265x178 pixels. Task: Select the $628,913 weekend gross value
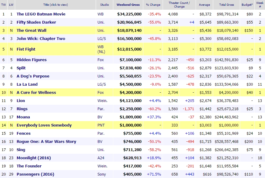(132, 158)
